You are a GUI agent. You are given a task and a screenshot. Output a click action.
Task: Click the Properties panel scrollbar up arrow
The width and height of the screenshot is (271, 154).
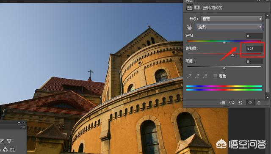tap(268, 16)
